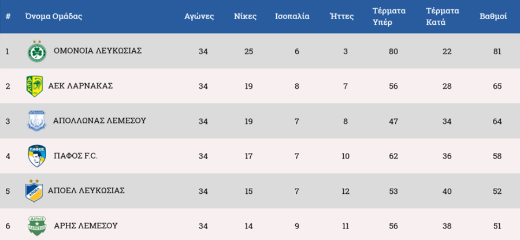The image size is (520, 240).
Task: Click the Όνομα Ομάδας column header
Action: click(53, 17)
